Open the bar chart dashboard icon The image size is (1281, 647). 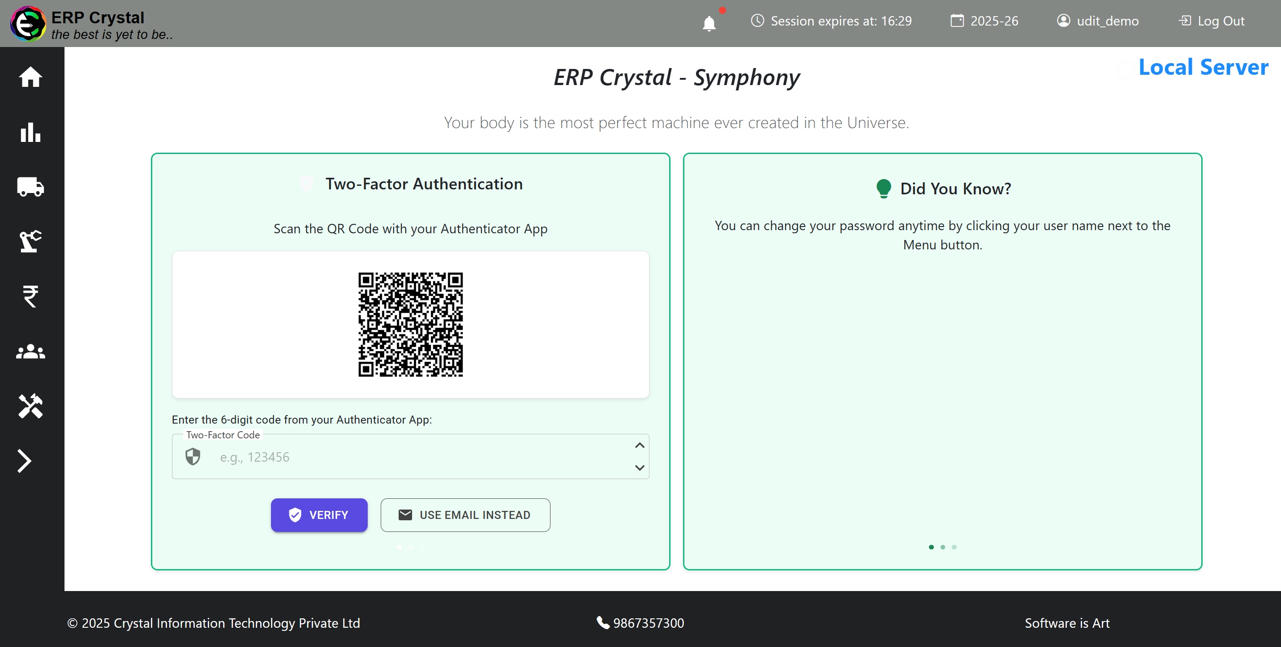pos(30,132)
